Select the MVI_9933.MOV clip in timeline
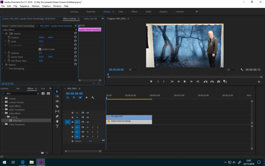 tap(129, 117)
